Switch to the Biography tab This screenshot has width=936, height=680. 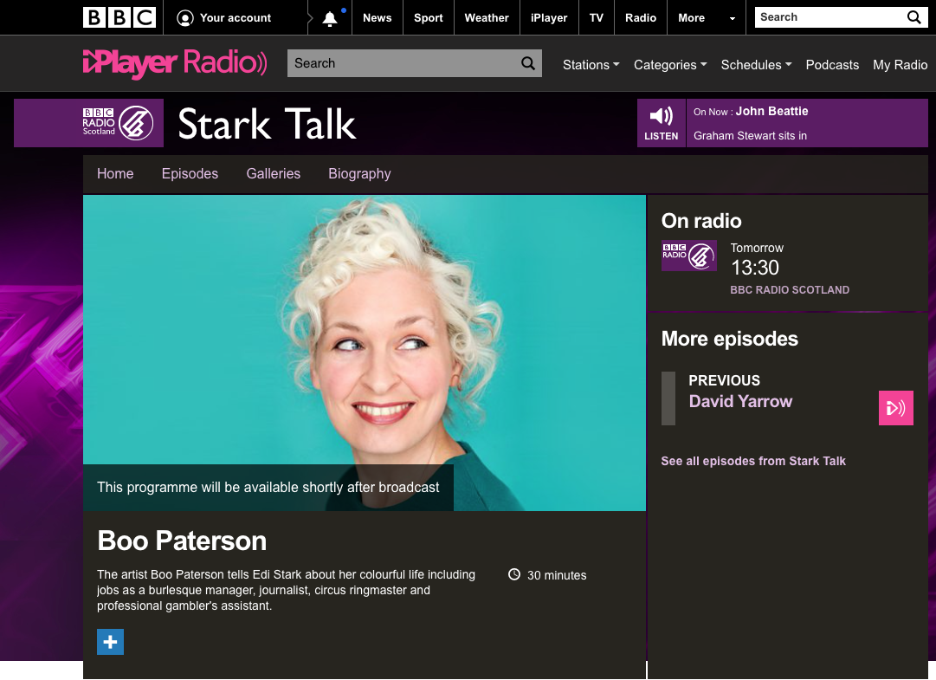point(359,174)
